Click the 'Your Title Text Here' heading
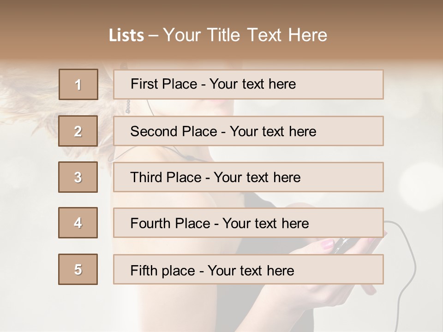 tap(245, 35)
